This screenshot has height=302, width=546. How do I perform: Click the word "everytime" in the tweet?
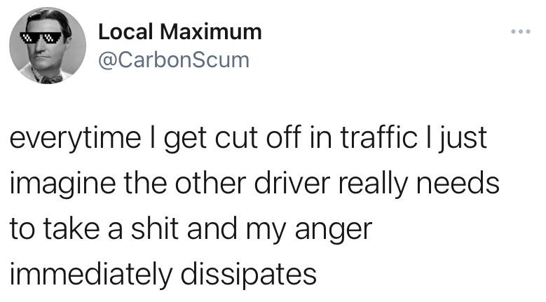(75, 139)
